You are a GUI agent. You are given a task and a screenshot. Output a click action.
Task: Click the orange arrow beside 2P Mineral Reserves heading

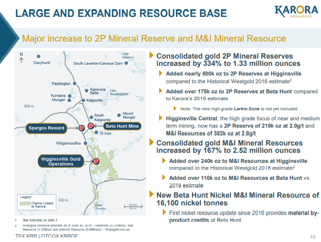click(151, 55)
